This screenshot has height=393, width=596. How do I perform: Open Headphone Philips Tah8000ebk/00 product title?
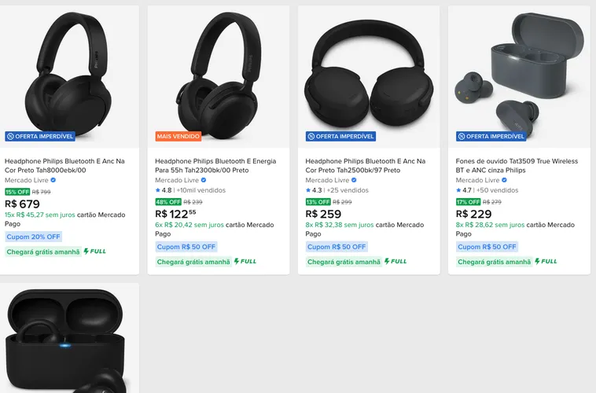(64, 166)
